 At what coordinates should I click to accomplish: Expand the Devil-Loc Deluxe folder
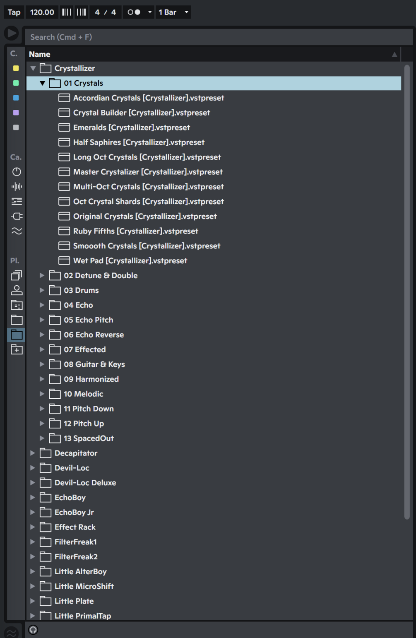[x=33, y=483]
